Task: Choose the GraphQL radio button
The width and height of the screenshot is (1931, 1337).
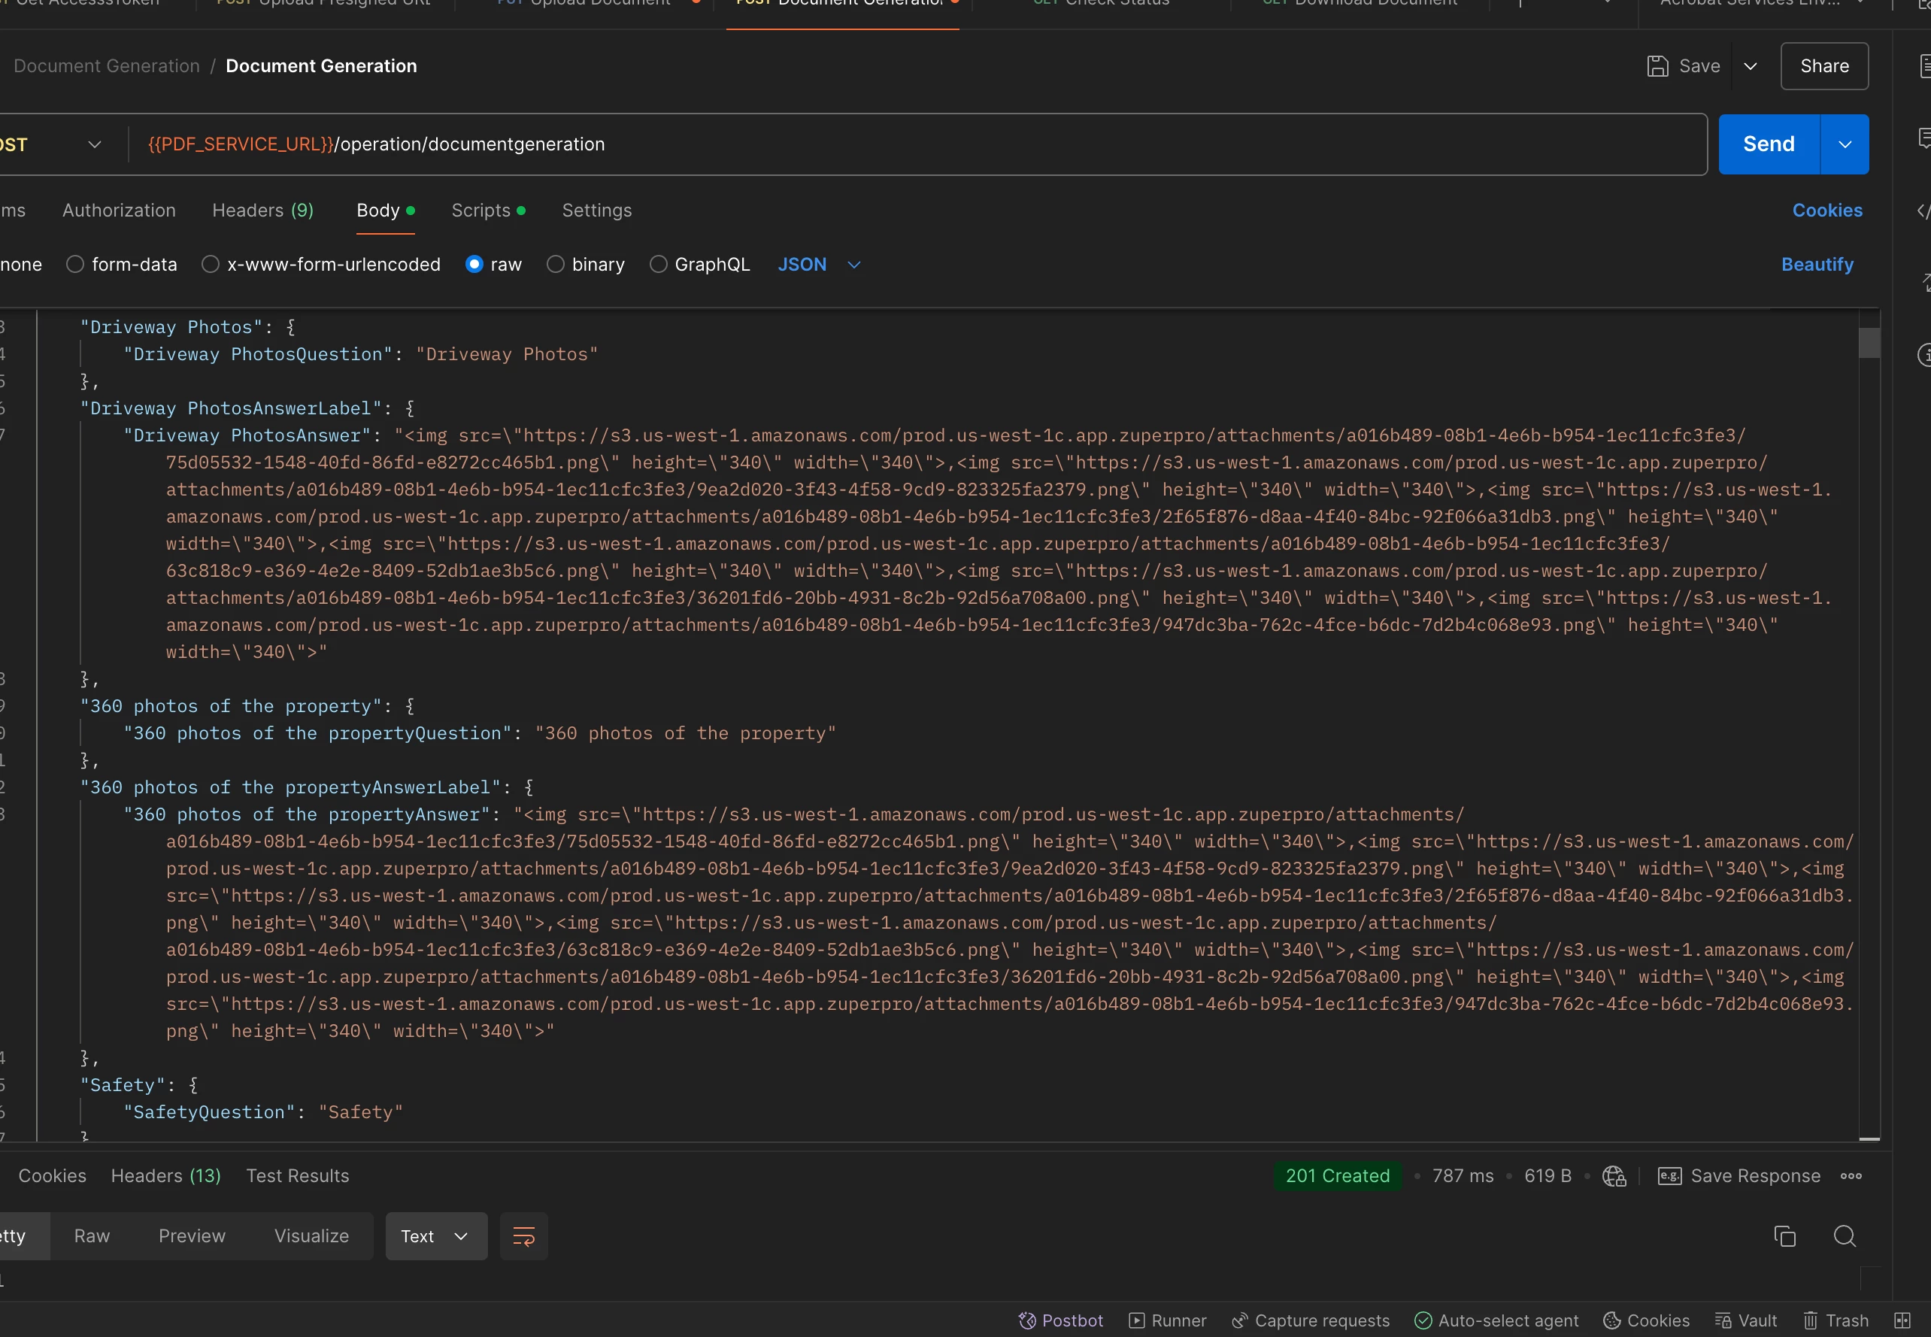Action: point(659,265)
